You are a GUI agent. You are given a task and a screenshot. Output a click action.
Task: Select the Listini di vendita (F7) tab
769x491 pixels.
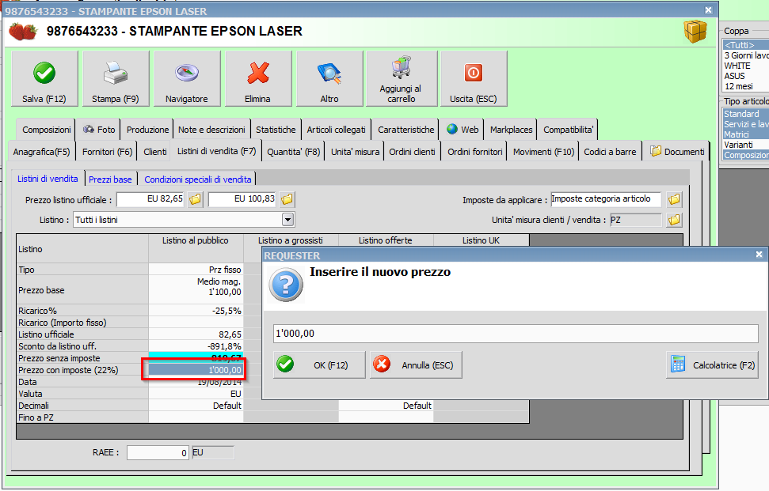(217, 151)
